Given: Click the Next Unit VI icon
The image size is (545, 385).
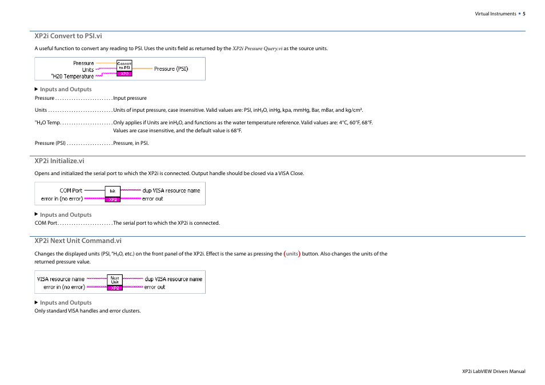Looking at the screenshot, I should point(115,282).
